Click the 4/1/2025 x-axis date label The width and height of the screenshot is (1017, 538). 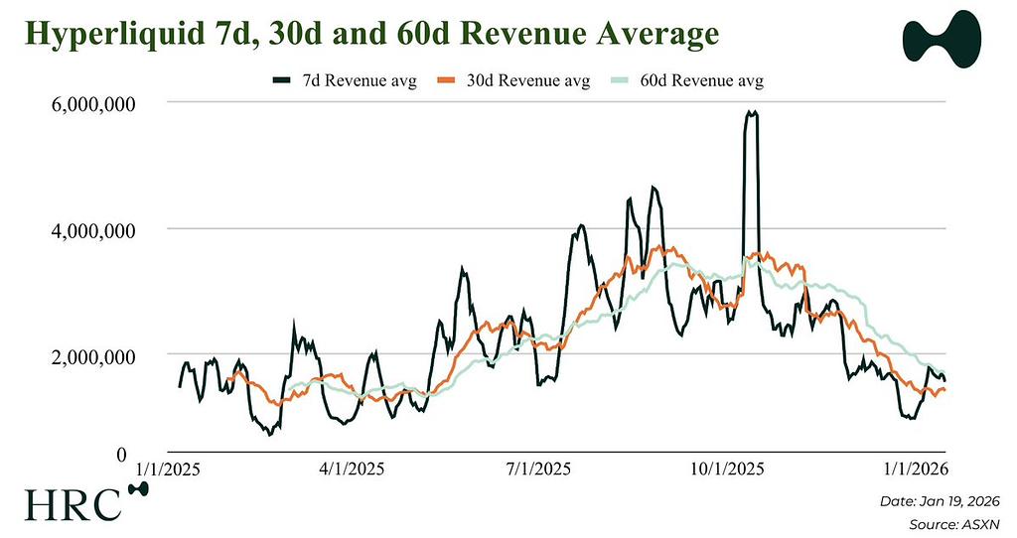click(352, 469)
